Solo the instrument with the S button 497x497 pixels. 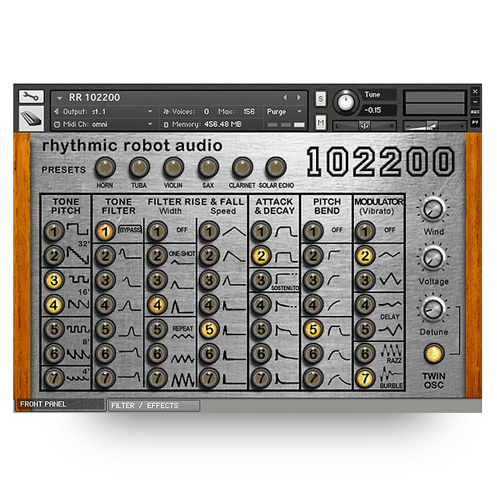pyautogui.click(x=321, y=99)
